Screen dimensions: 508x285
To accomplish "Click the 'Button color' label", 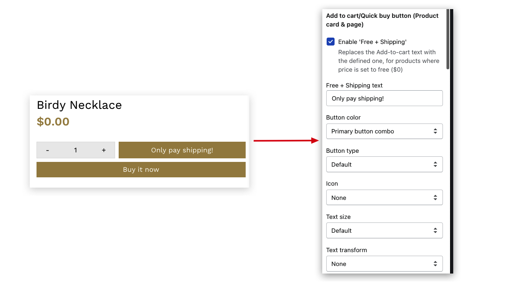I will 343,118.
